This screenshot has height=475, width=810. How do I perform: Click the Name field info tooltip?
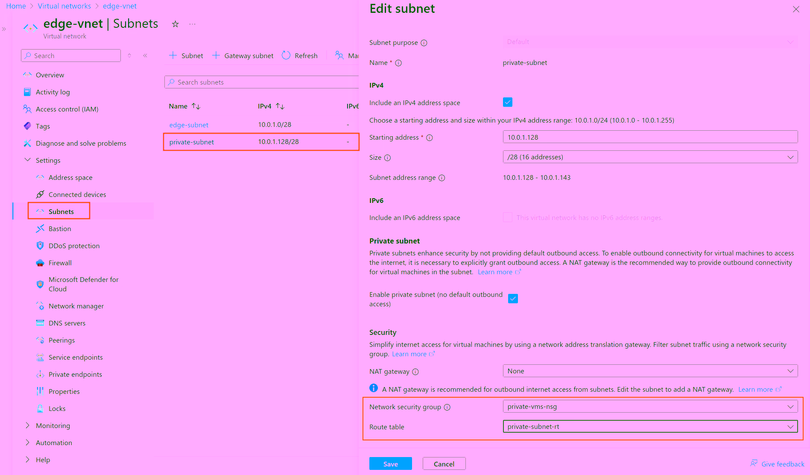[x=398, y=63]
